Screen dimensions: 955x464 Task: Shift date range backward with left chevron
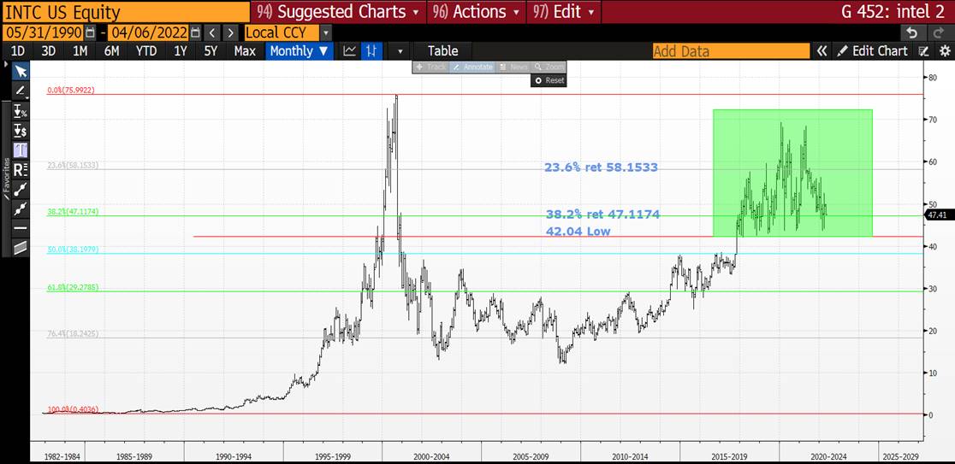tap(212, 32)
